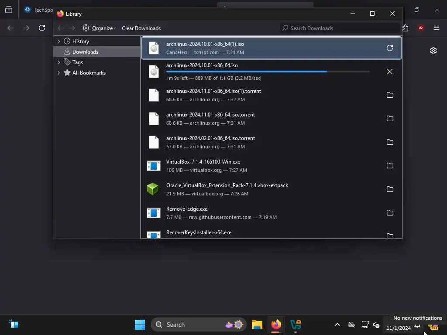Select History in the Library sidebar

tap(81, 41)
